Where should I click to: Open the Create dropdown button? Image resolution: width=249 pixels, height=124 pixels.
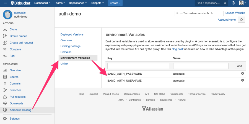(115, 3)
